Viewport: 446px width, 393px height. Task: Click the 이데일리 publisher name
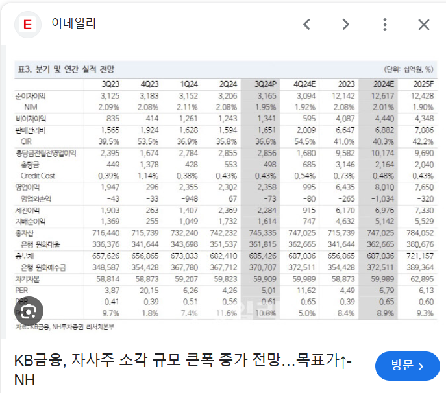click(x=73, y=23)
